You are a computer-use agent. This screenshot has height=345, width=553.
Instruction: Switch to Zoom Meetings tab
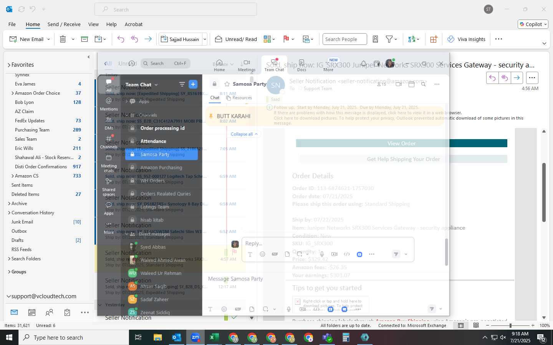247,65
